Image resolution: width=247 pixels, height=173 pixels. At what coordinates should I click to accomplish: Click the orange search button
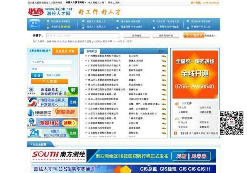click(194, 35)
